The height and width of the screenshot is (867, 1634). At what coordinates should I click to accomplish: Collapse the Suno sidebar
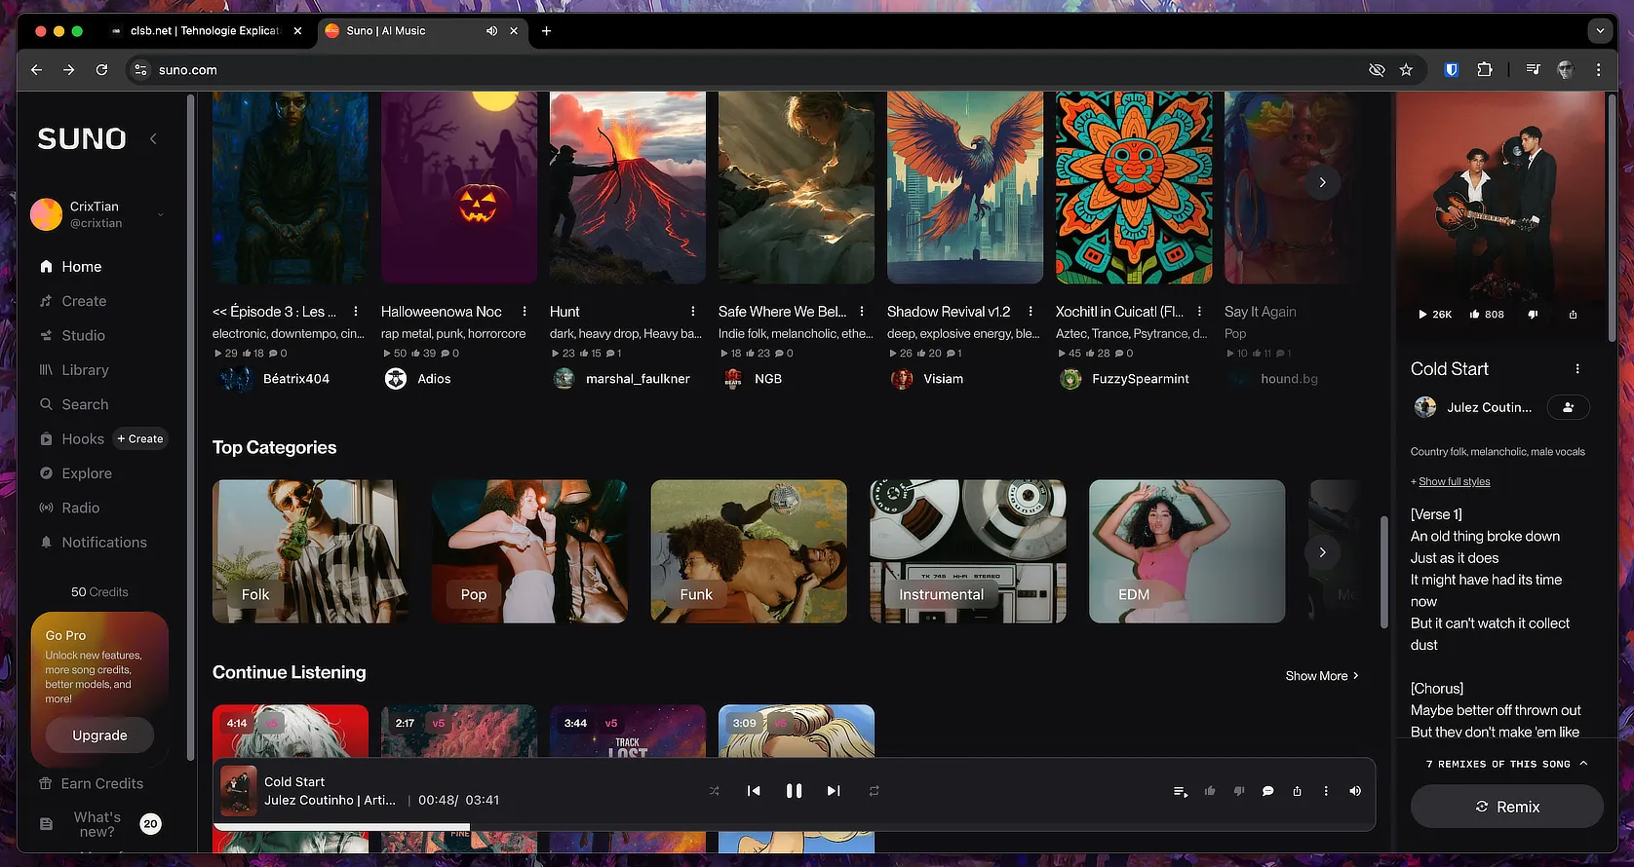point(153,138)
